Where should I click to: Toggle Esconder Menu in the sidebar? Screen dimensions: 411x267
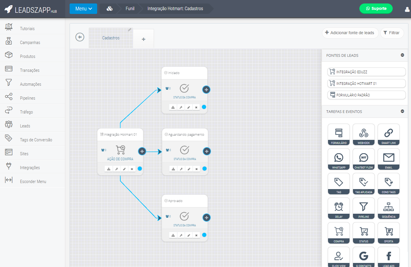pyautogui.click(x=33, y=182)
